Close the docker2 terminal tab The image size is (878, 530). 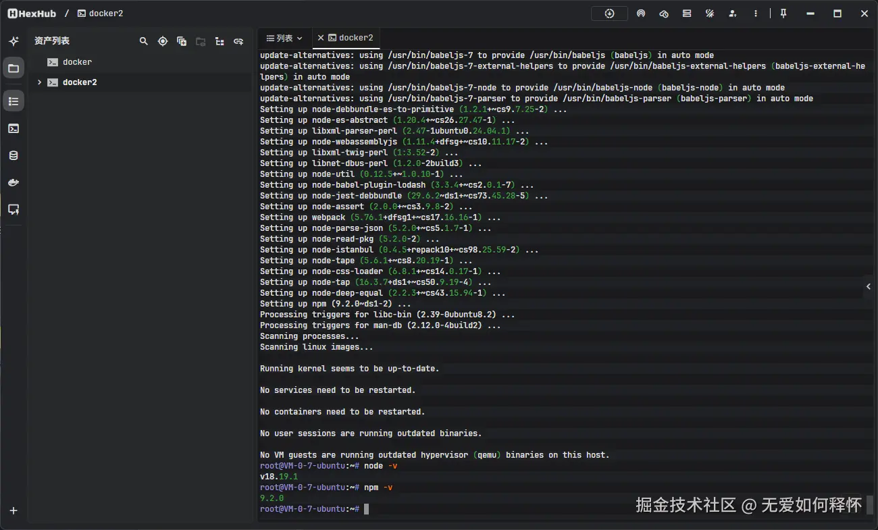[x=321, y=38]
